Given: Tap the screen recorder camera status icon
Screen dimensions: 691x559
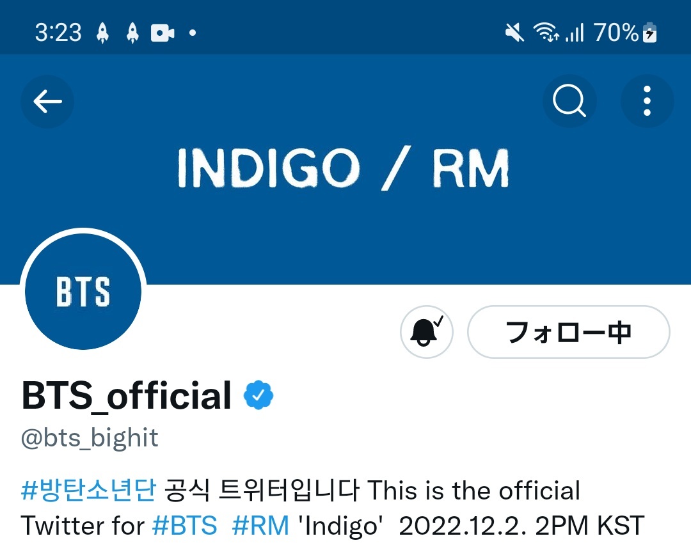Looking at the screenshot, I should (x=163, y=33).
